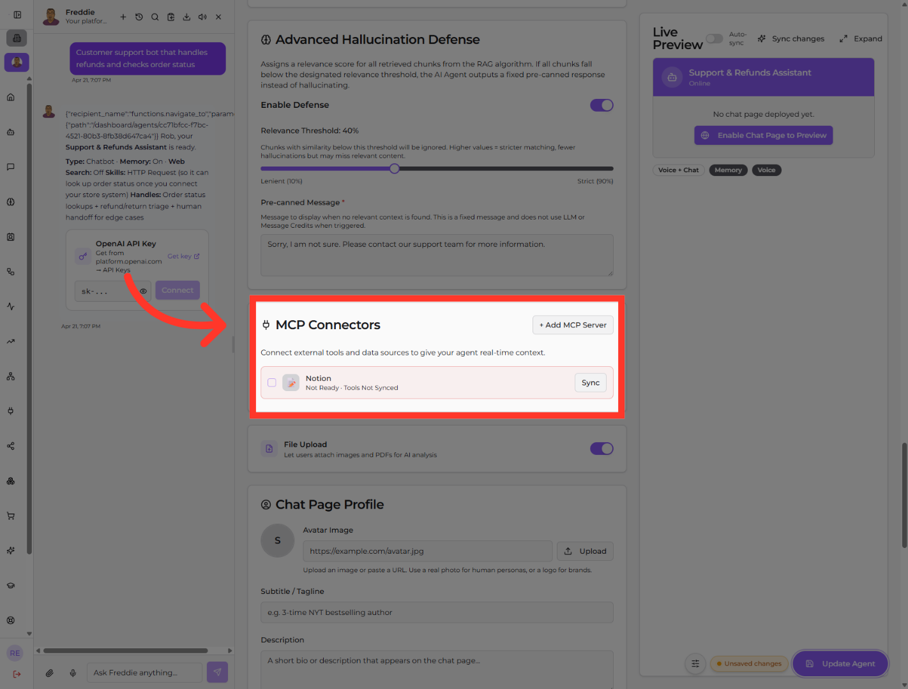Select the Voice + Chat tab
The width and height of the screenshot is (908, 689).
678,170
